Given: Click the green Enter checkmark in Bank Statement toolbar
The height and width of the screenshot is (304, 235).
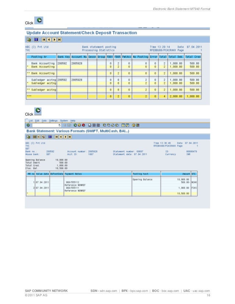Looking at the screenshot, I should [x=28, y=125].
